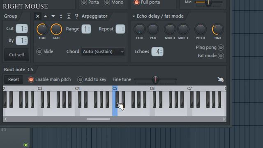Turn off the arpeggiator with the X icon
This screenshot has height=148, width=263.
point(37,16)
